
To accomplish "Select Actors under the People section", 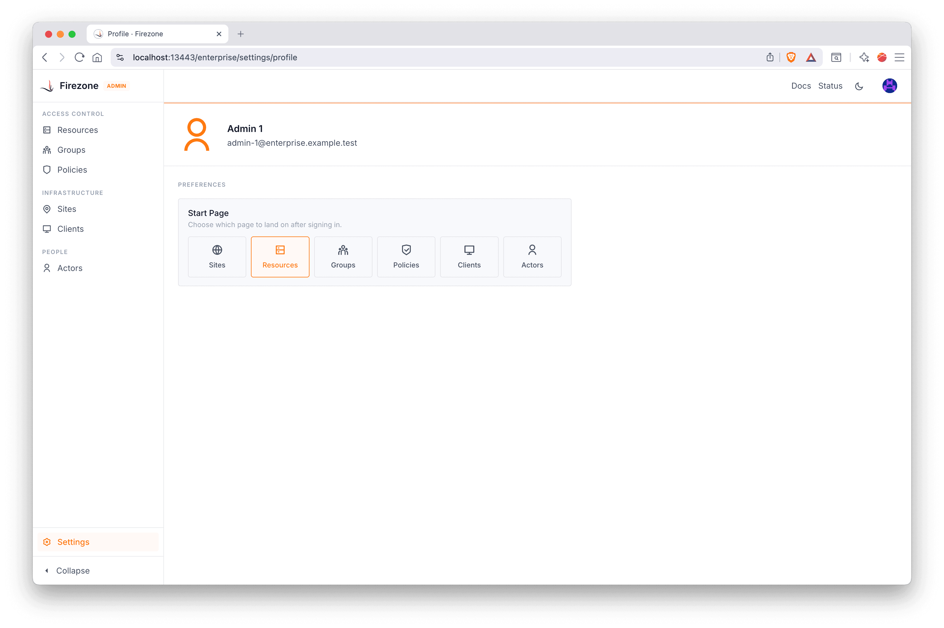I will coord(69,268).
